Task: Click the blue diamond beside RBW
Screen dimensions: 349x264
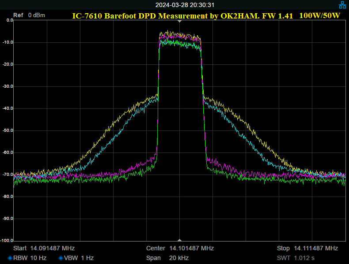Action: (10, 258)
